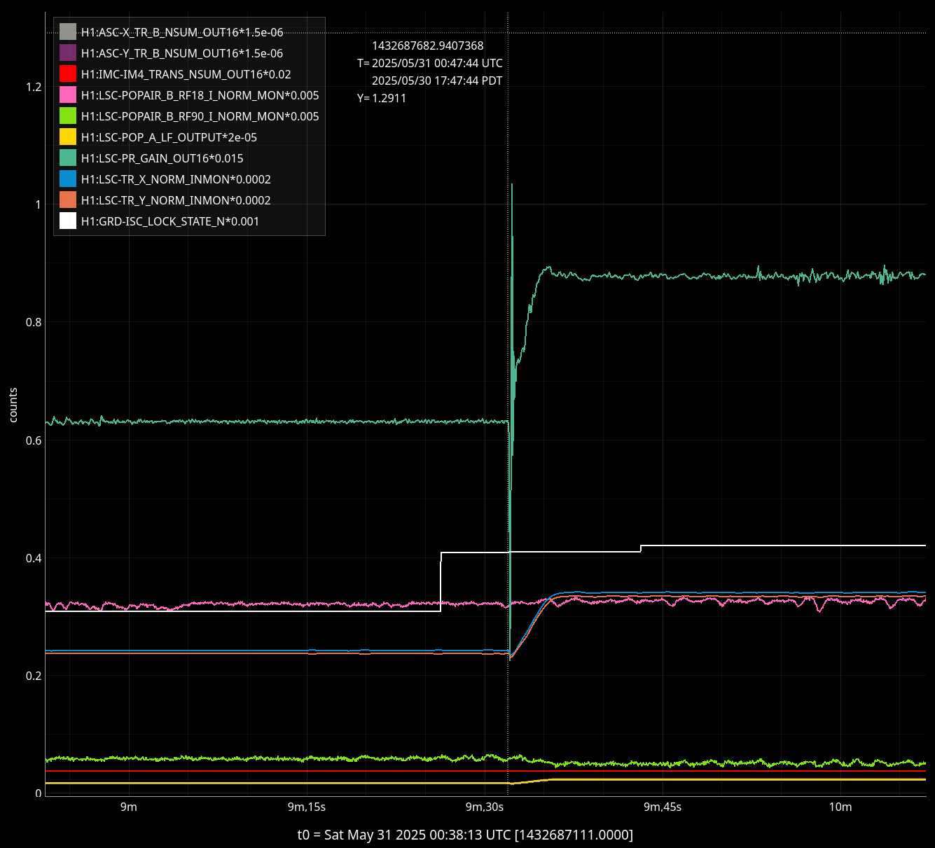Click the PDT timestamp 2025/05/30 17:47:44
This screenshot has width=935, height=848.
pyautogui.click(x=437, y=81)
